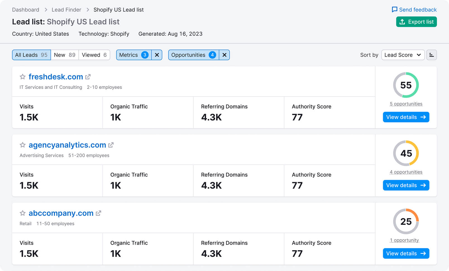The image size is (449, 271).
Task: Switch to the Viewed leads tab
Action: tap(94, 55)
